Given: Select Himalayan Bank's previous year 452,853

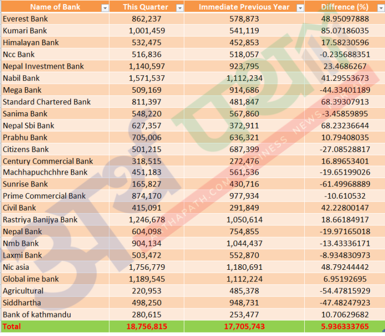Looking at the screenshot, I should pyautogui.click(x=244, y=43).
